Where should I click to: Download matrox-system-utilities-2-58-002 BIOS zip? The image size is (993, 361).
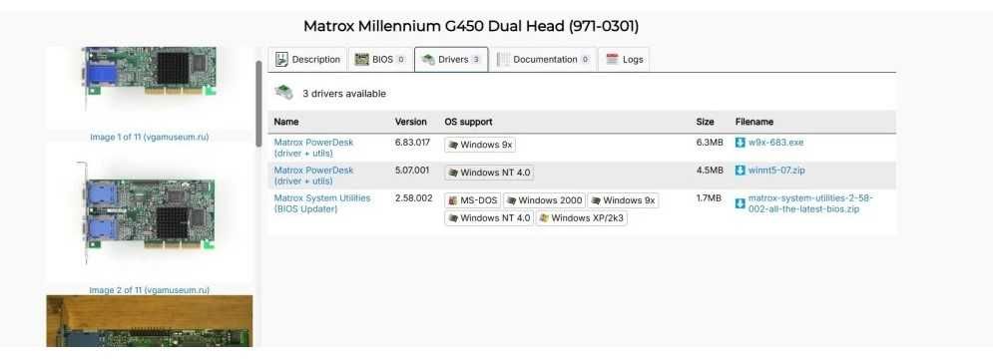[810, 203]
